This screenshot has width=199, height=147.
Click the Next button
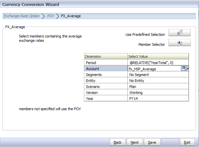coord(135,142)
